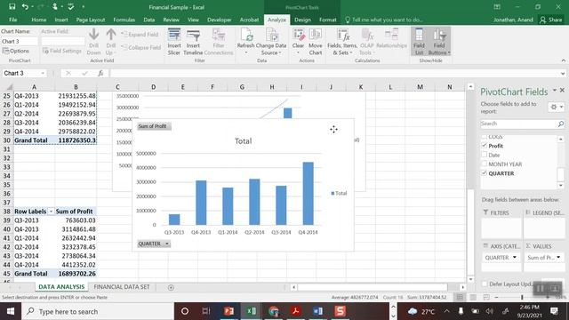Switch to the Insert ribbon tab
Image resolution: width=569 pixels, height=320 pixels.
[61, 20]
